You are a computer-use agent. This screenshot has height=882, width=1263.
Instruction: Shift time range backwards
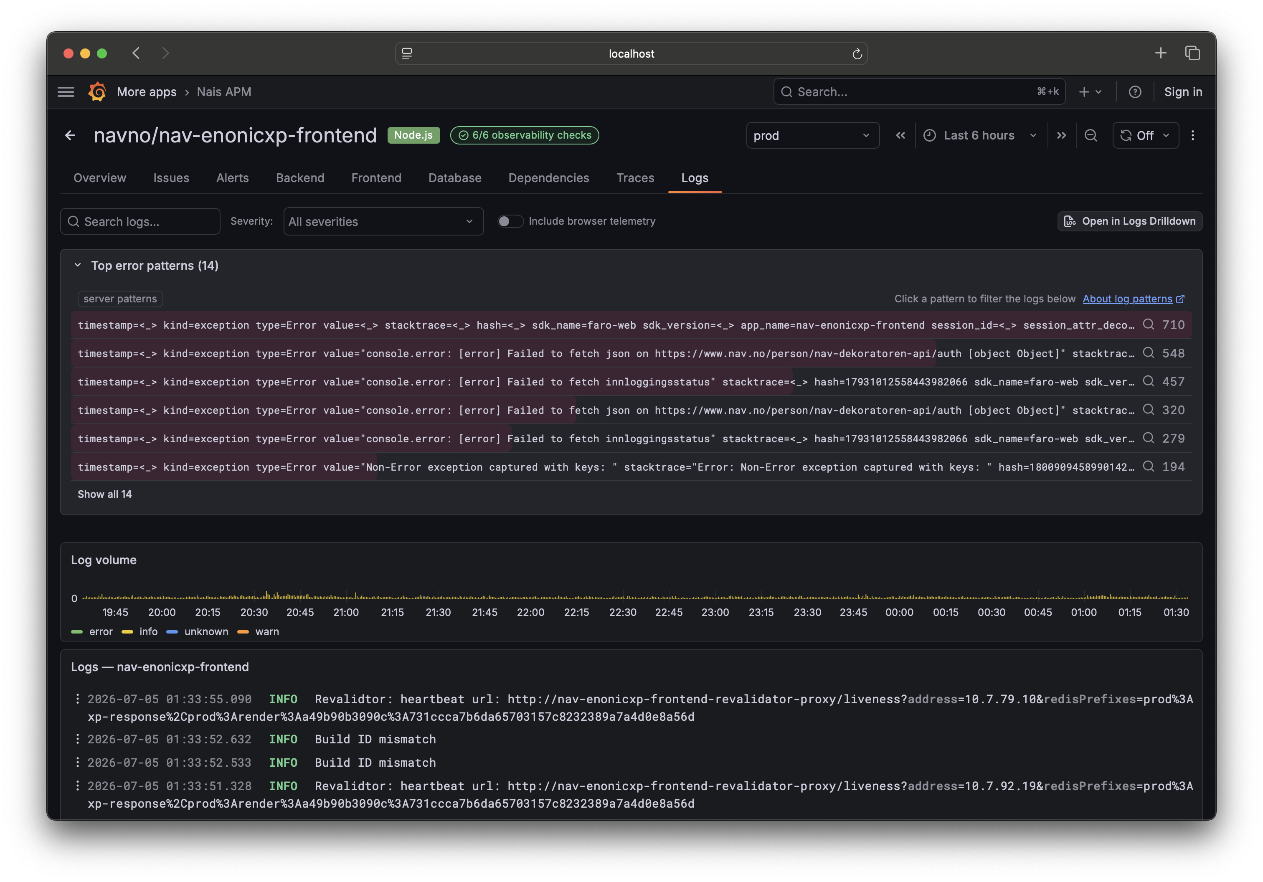pos(900,135)
